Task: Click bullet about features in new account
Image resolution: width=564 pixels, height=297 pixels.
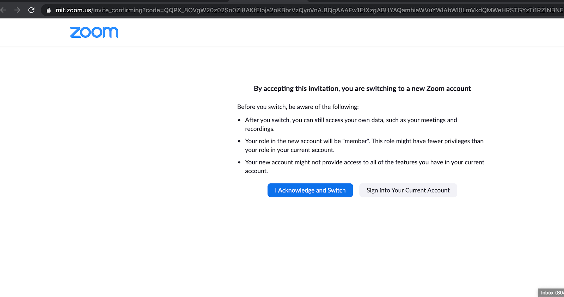Action: click(364, 166)
